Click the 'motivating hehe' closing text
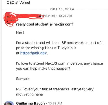 tap(29, 94)
